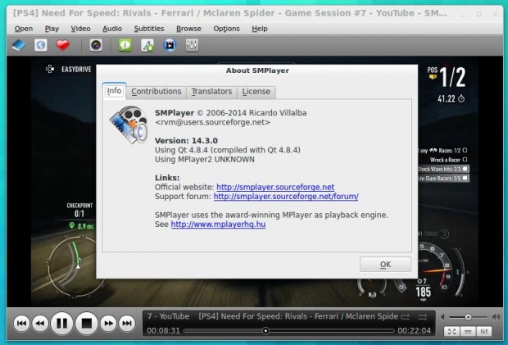Skip to next track in playlist
508x345 pixels.
coord(127,323)
